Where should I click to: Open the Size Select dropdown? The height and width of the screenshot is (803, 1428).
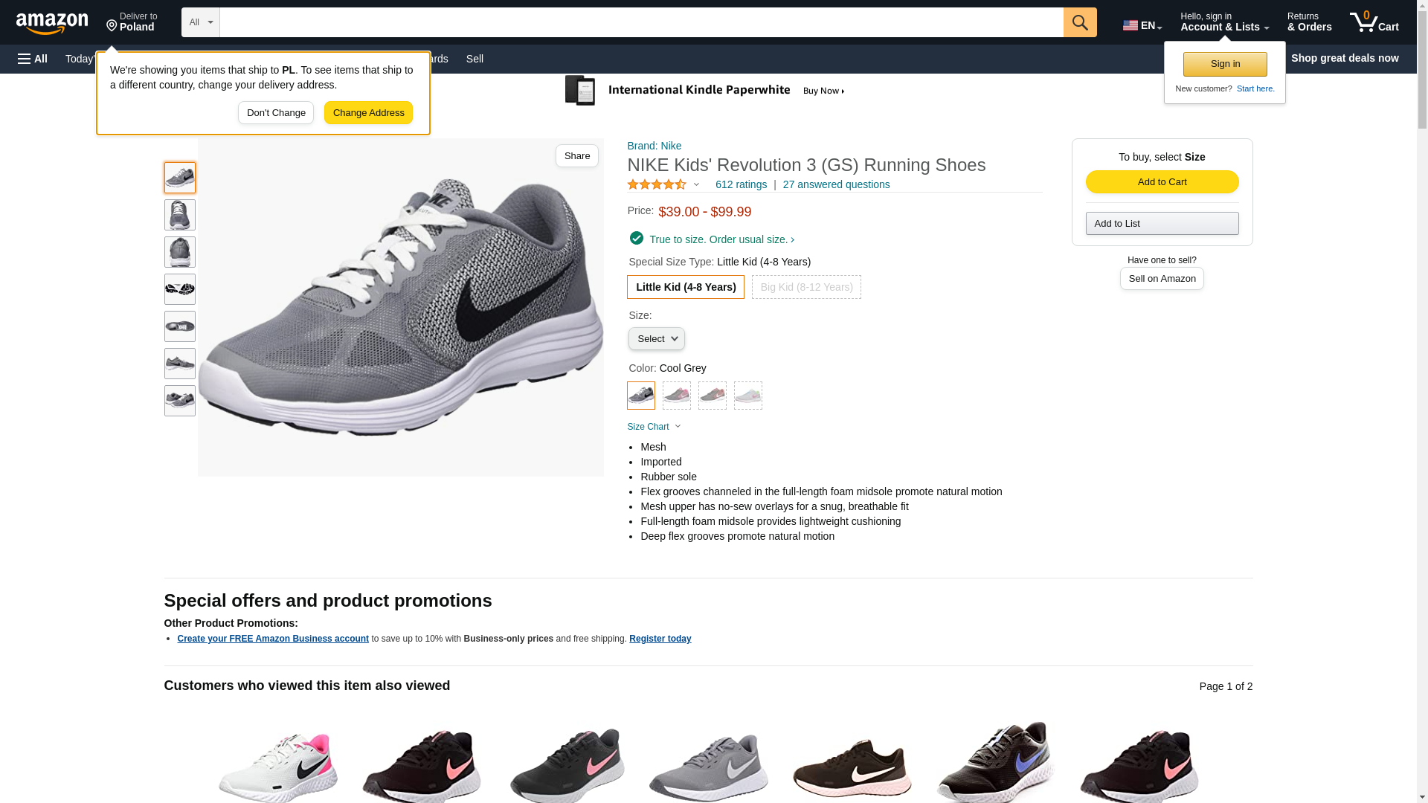click(x=656, y=339)
